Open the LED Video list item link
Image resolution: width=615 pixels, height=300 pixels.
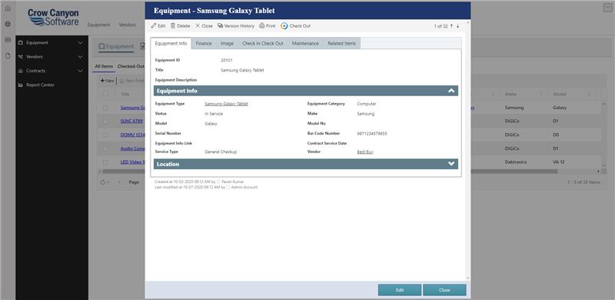pyautogui.click(x=132, y=162)
